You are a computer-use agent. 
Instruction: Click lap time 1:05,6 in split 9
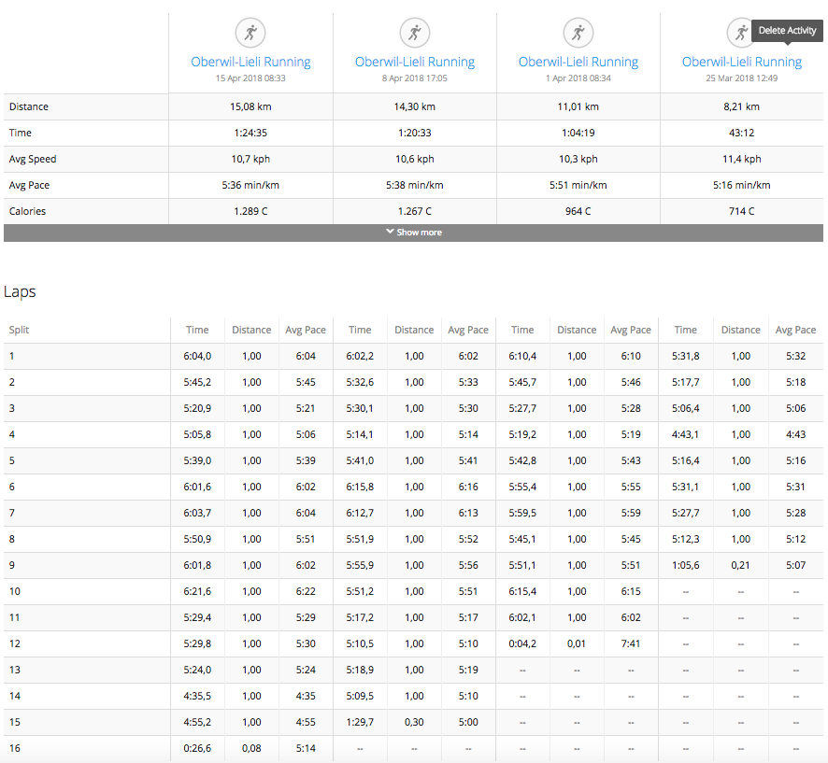(685, 565)
